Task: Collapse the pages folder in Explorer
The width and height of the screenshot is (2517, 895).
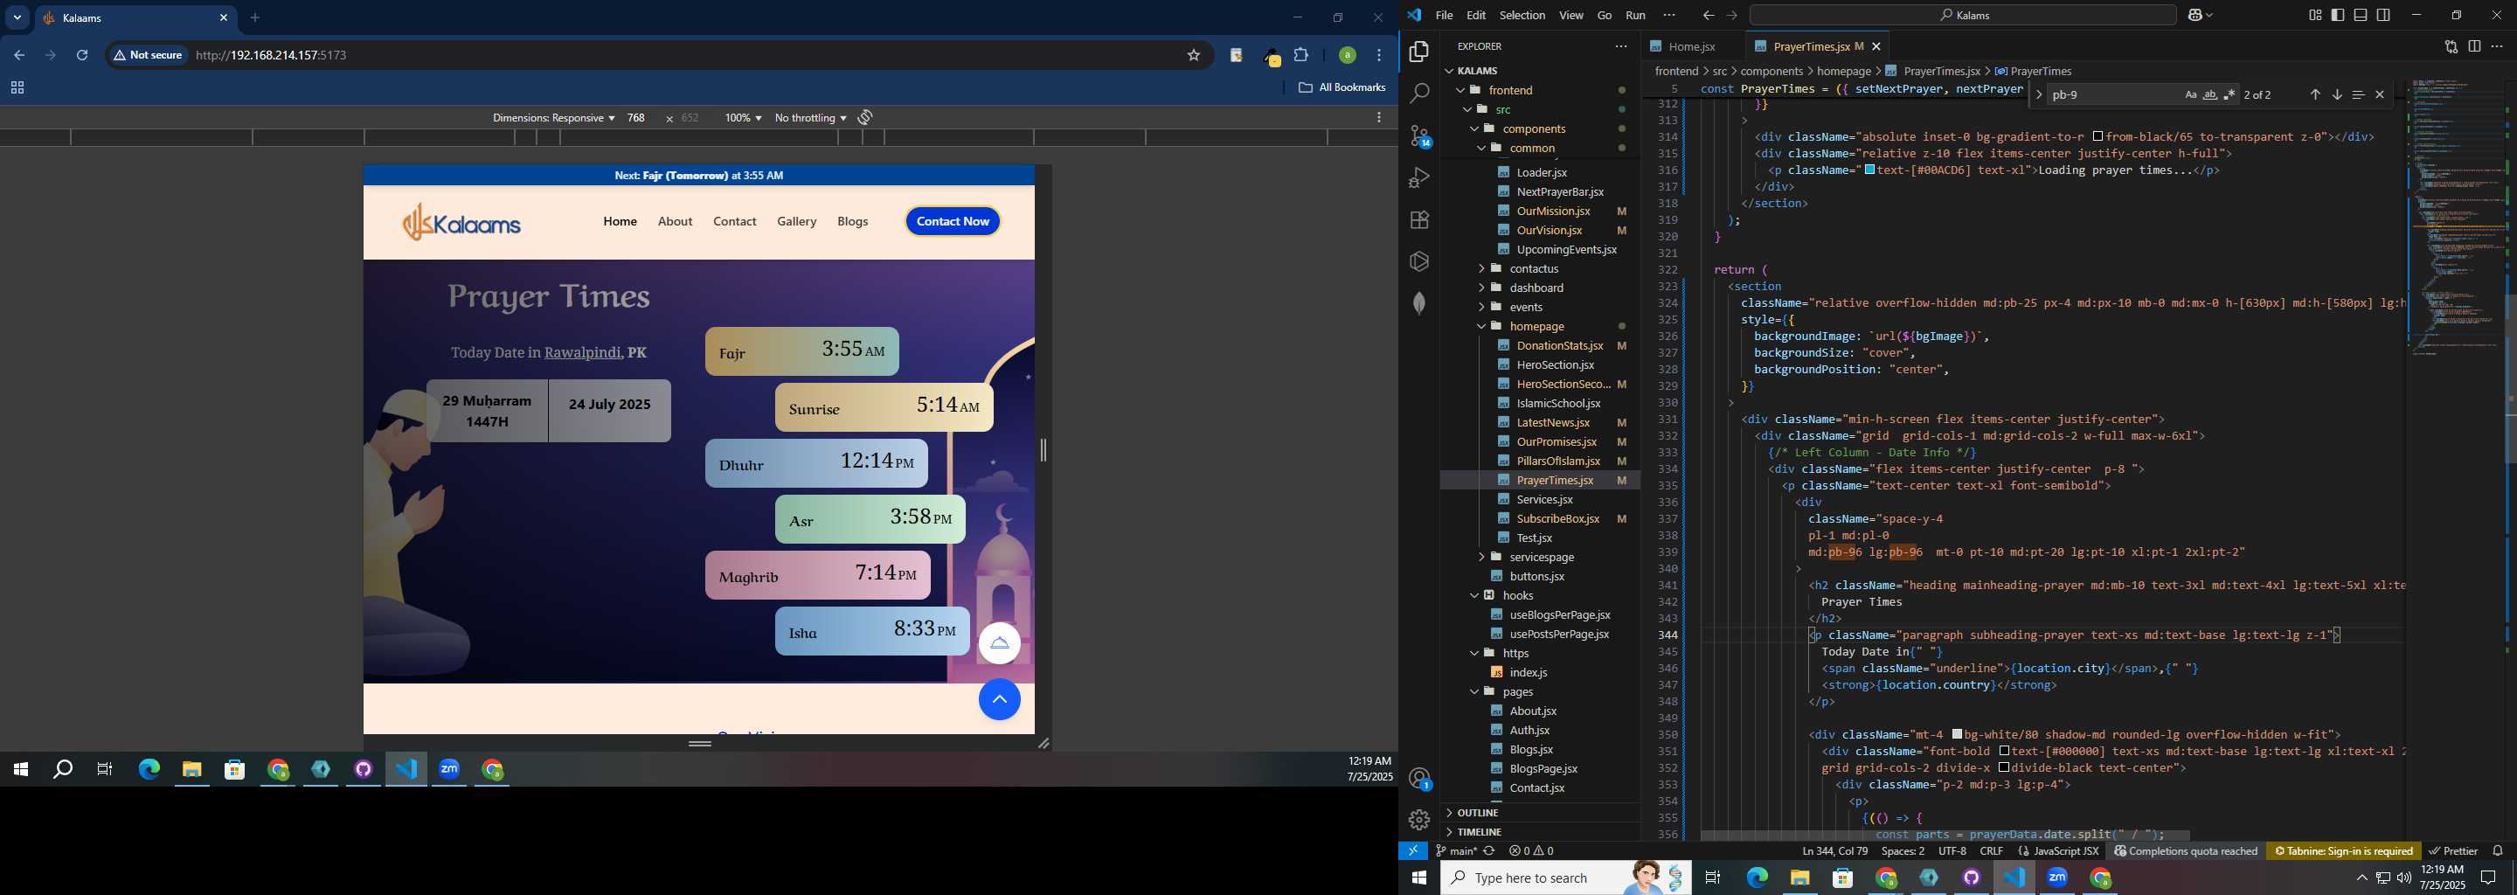Action: coord(1517,691)
